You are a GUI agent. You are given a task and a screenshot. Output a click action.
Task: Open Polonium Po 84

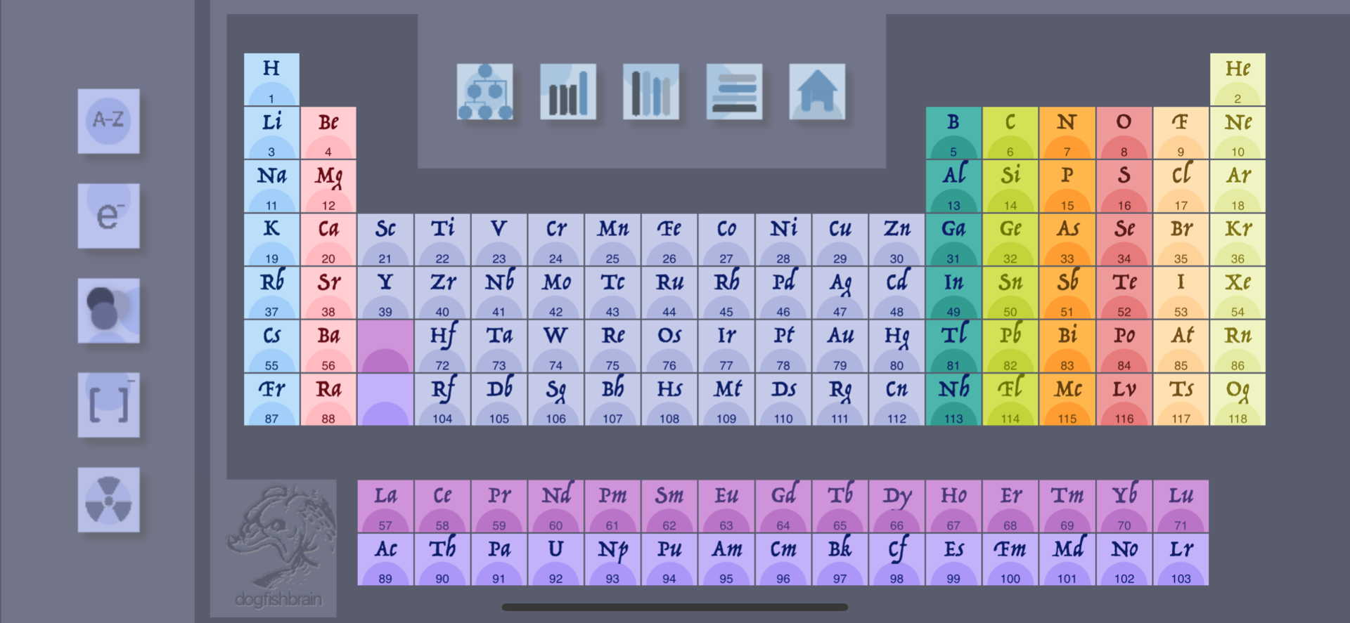point(1124,346)
